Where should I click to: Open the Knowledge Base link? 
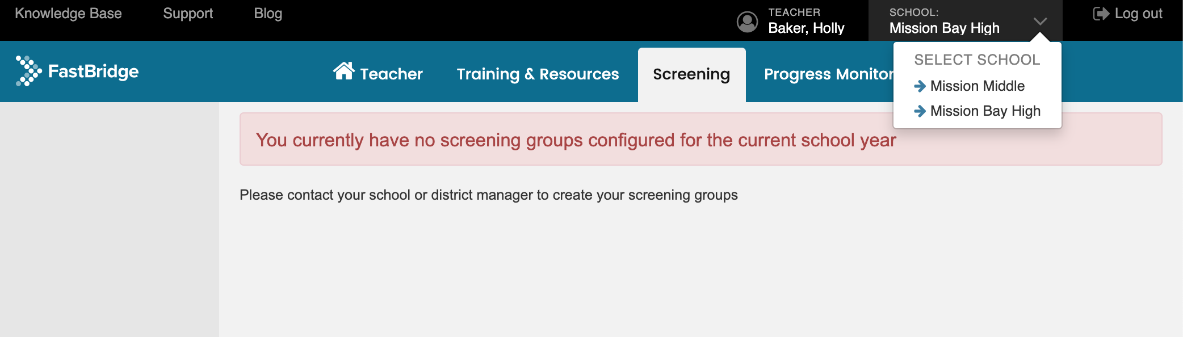[68, 14]
